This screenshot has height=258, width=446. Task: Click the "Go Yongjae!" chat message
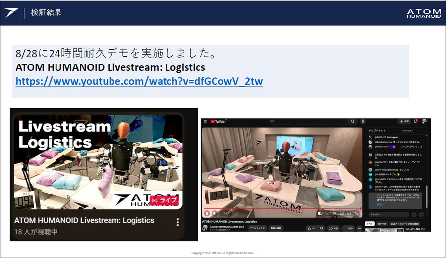coord(392,137)
